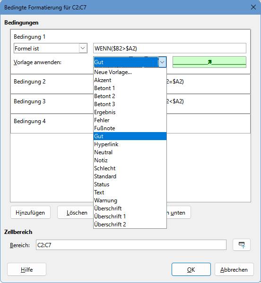This screenshot has width=261, height=283.
Task: Close the conditional formatting dialog
Action: tap(253, 8)
